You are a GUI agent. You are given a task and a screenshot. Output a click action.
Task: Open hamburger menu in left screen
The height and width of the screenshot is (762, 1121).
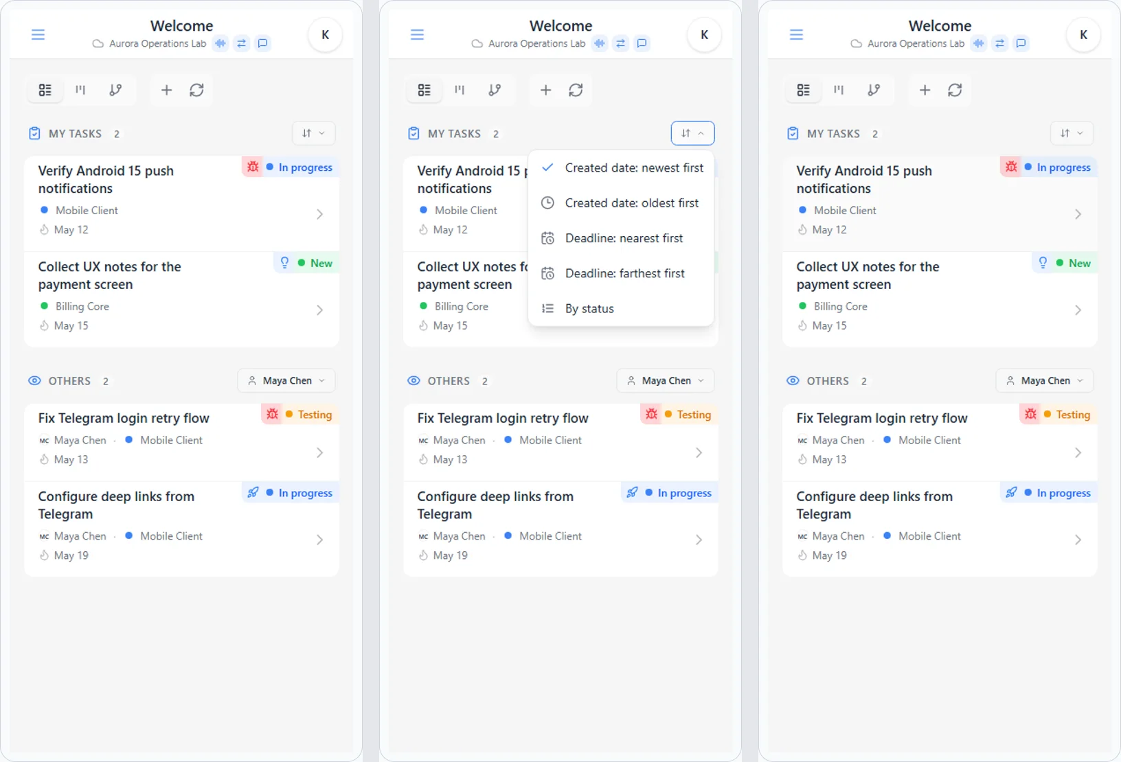(x=38, y=34)
